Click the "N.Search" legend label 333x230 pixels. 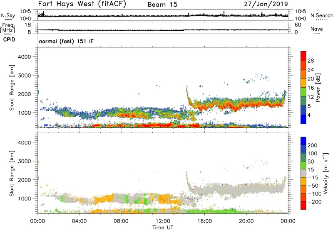click(x=321, y=15)
